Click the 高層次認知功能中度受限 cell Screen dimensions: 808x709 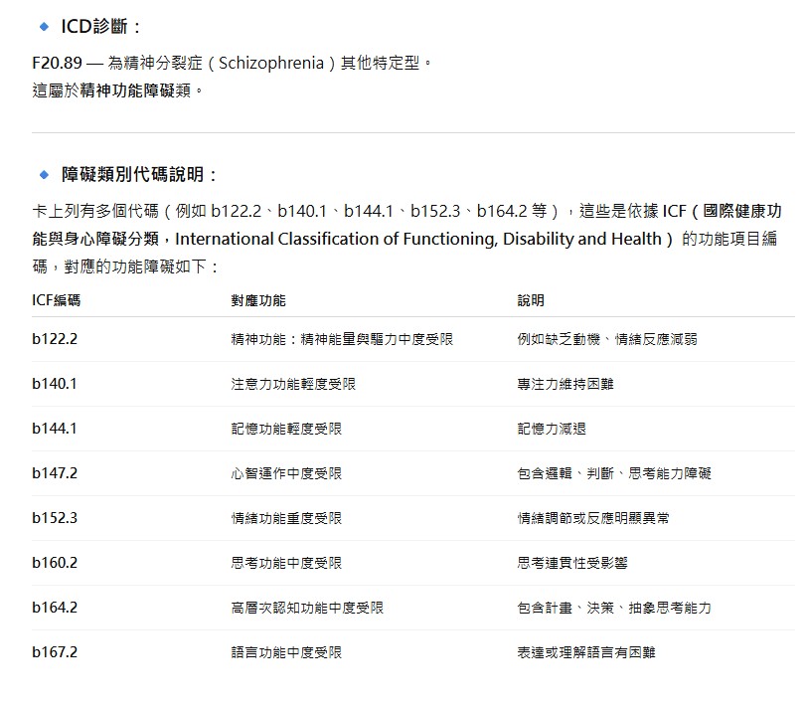coord(307,608)
